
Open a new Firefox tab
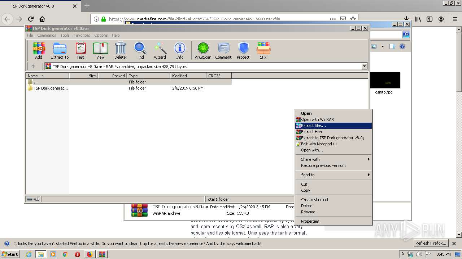[87, 6]
